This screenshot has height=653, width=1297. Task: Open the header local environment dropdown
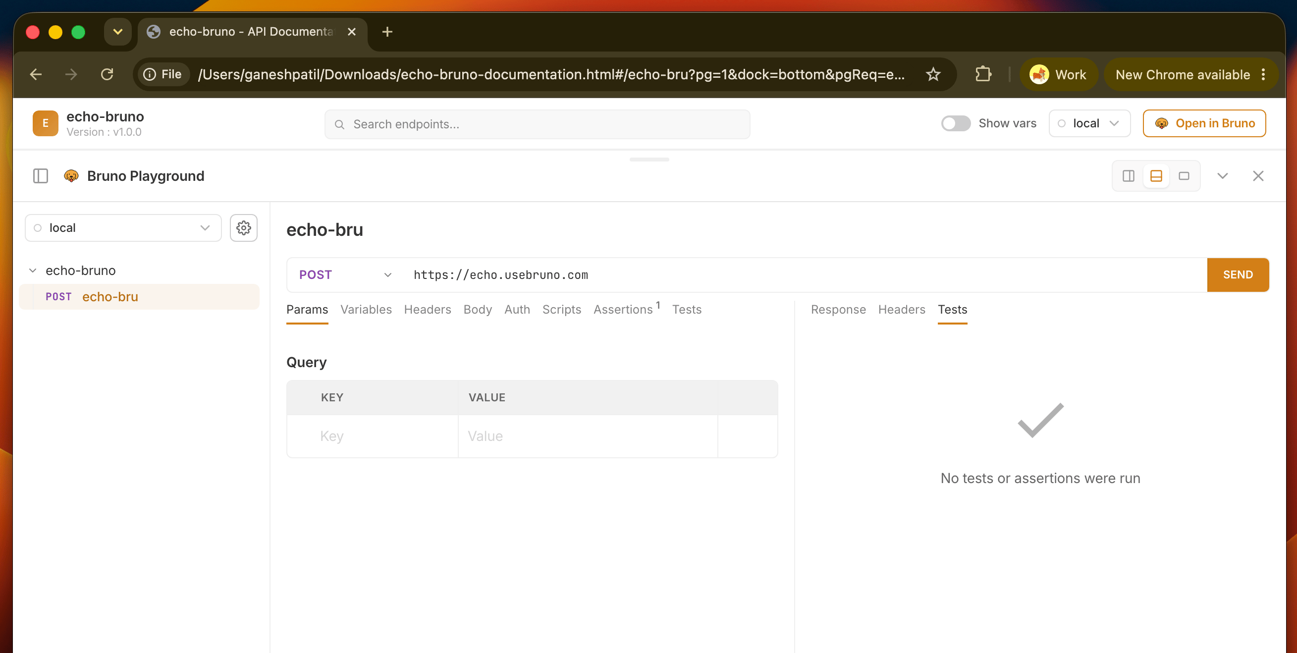1089,123
